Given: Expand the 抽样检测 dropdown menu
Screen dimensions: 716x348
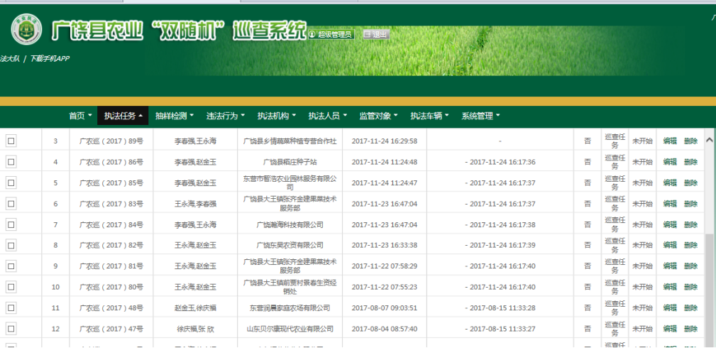Looking at the screenshot, I should (174, 116).
